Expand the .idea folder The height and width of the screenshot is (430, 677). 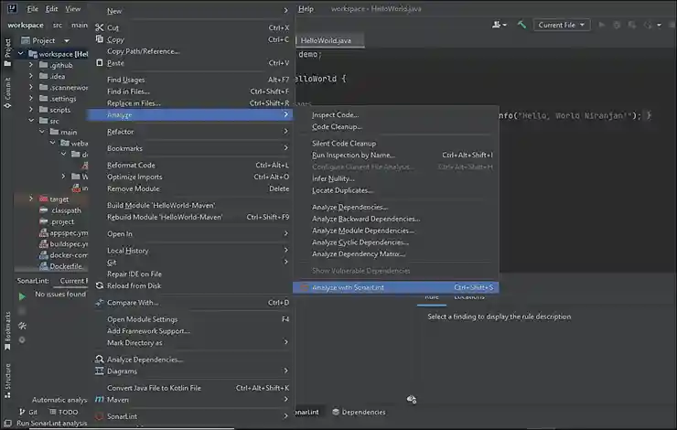[x=31, y=76]
